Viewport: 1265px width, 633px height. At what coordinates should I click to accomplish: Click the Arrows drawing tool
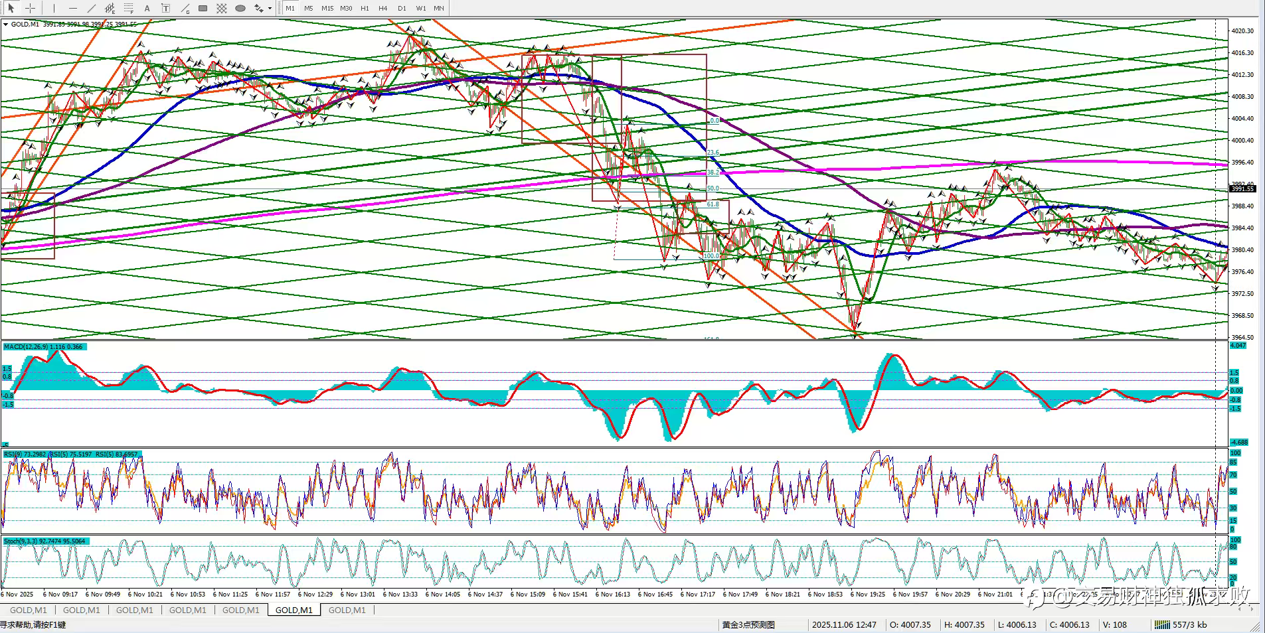pos(258,9)
